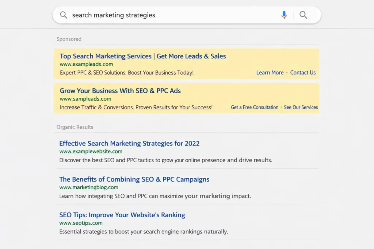
Task: Click www.marketingblog.com below the second organic result
Action: click(89, 187)
